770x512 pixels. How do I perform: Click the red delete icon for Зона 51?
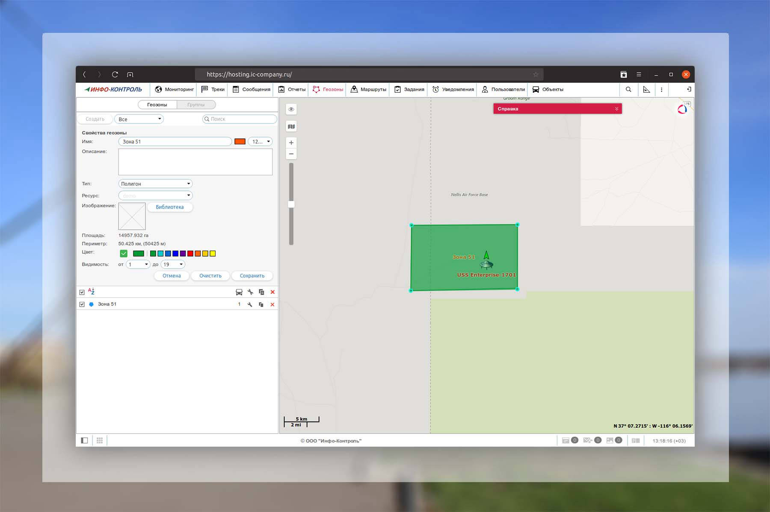pos(272,304)
